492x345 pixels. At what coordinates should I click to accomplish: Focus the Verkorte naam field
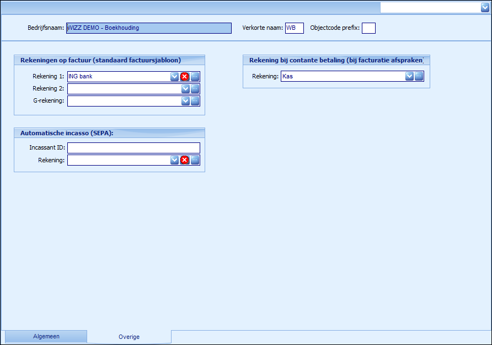click(294, 28)
